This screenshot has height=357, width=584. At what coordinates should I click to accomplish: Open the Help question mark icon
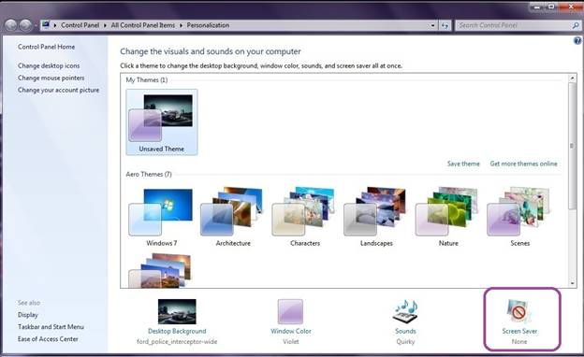point(578,41)
